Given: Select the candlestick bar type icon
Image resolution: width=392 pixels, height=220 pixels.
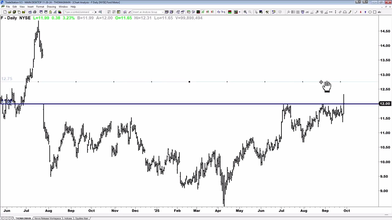Looking at the screenshot, I should coord(207,12).
